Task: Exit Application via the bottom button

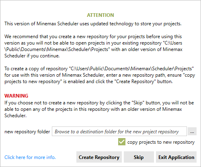Action: click(176, 157)
